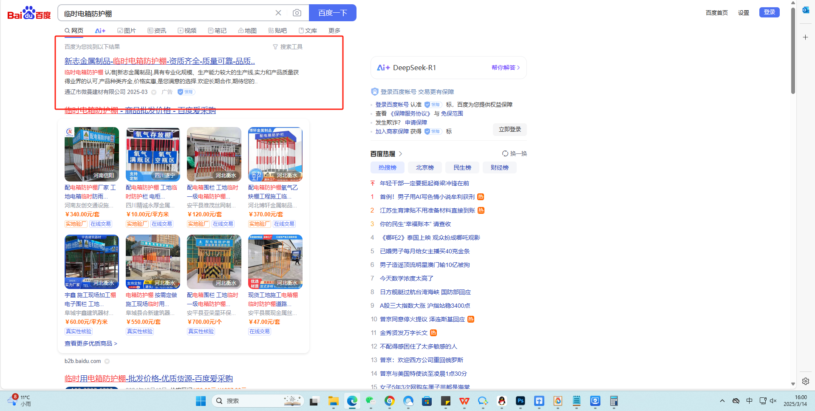The height and width of the screenshot is (411, 815).
Task: Show hidden system tray icons chevron
Action: (x=722, y=401)
